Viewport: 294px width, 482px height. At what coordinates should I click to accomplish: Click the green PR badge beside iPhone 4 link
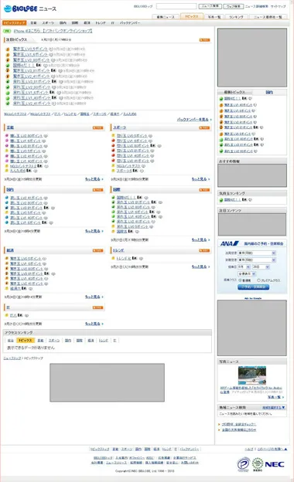(8, 32)
